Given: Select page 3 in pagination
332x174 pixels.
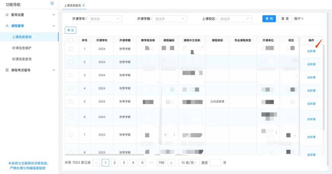Looking at the screenshot, I should [x=124, y=163].
